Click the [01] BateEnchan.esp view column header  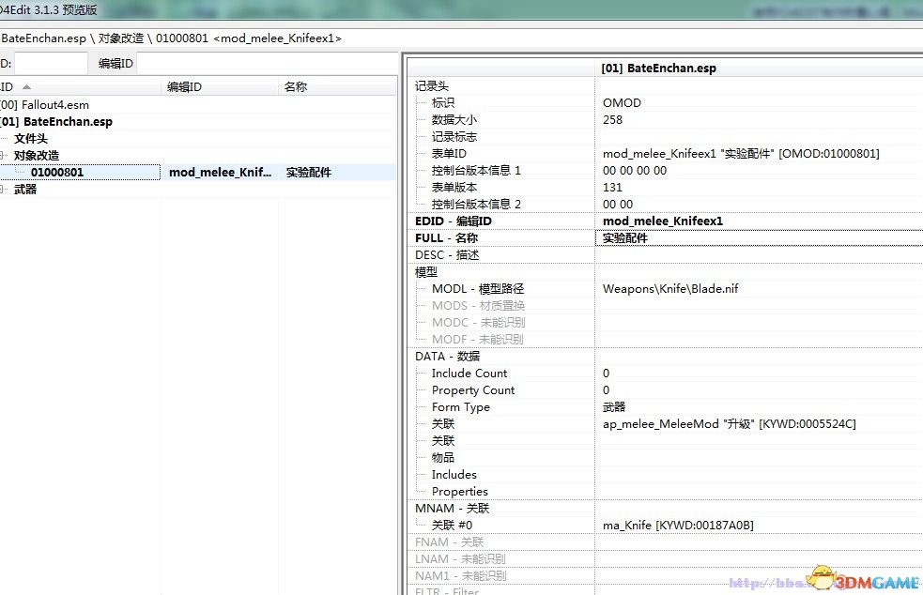pos(659,69)
